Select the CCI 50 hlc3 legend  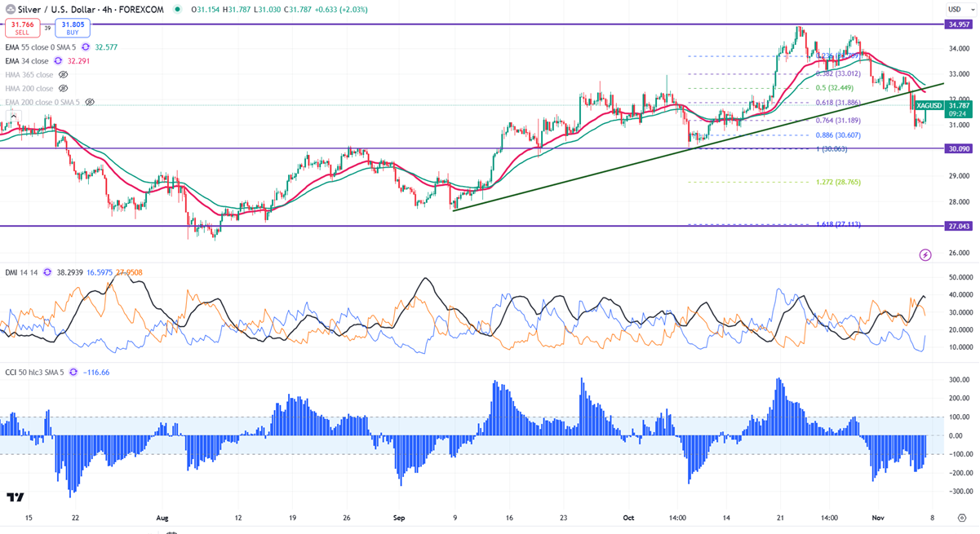pos(34,372)
